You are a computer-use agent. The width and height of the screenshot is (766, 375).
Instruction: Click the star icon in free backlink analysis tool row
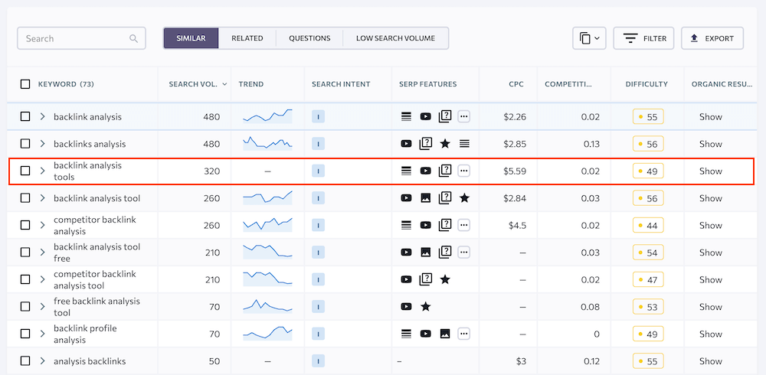[426, 307]
